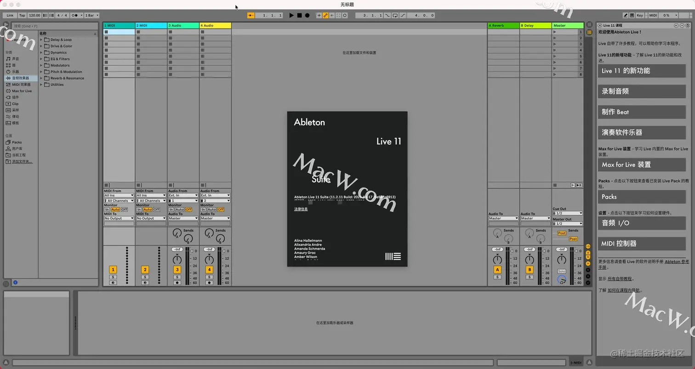Click the Session Record circle button
The image size is (695, 369).
[x=345, y=15]
